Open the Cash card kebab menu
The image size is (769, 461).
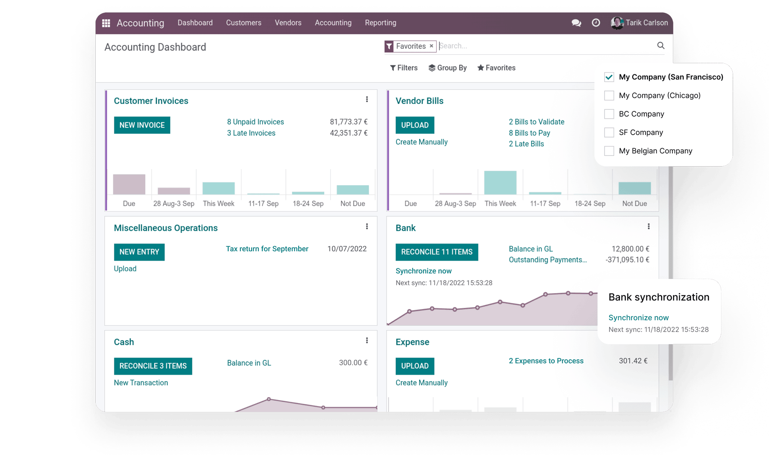coord(367,340)
